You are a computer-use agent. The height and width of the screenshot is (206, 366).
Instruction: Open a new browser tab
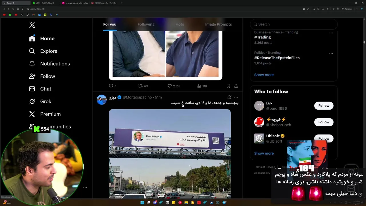point(122,3)
